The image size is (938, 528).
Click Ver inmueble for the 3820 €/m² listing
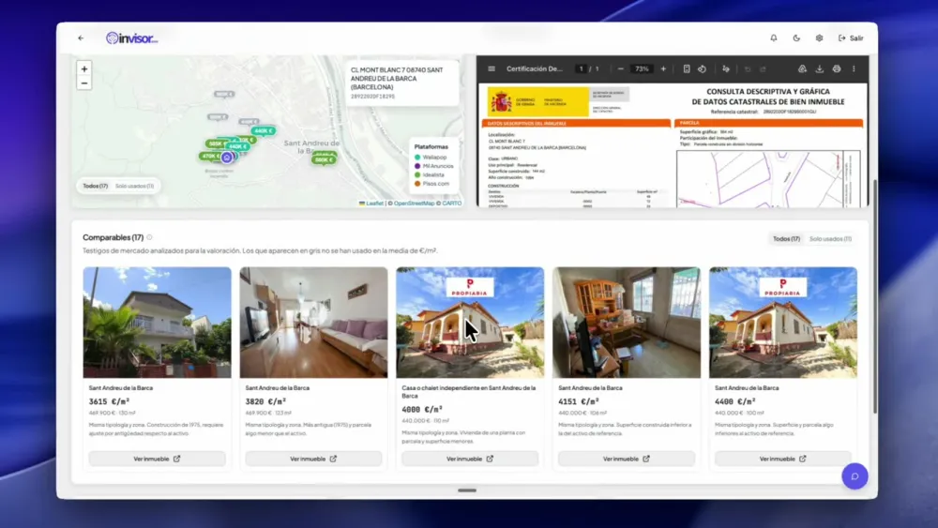[x=313, y=459]
